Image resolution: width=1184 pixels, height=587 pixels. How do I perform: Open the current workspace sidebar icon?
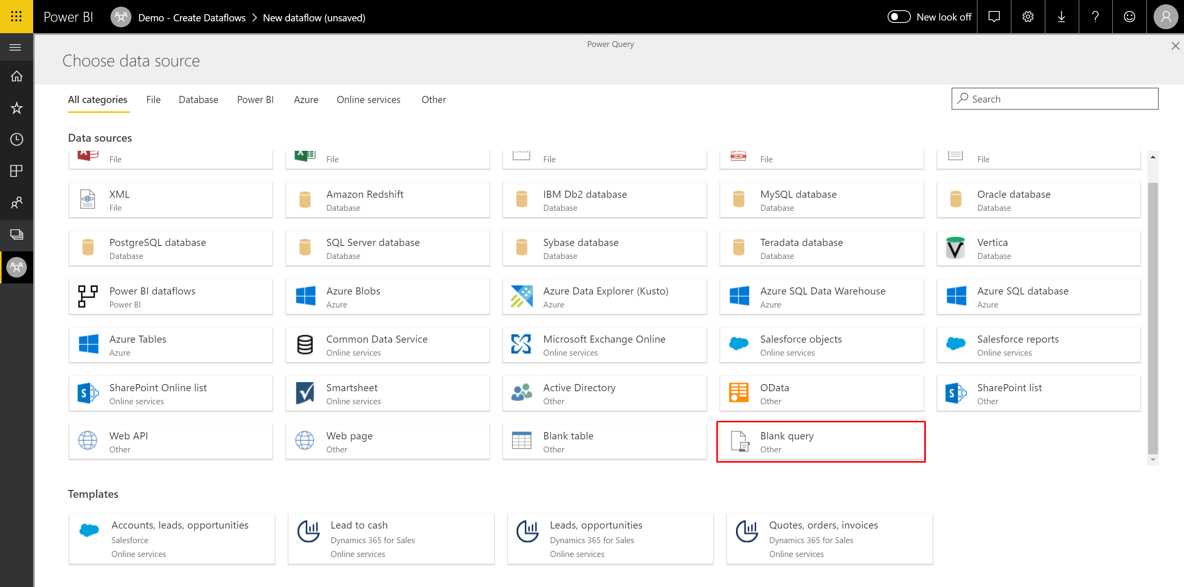coord(17,267)
